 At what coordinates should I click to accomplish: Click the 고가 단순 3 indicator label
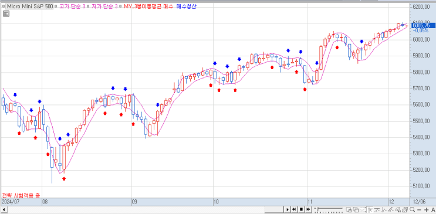[72, 6]
